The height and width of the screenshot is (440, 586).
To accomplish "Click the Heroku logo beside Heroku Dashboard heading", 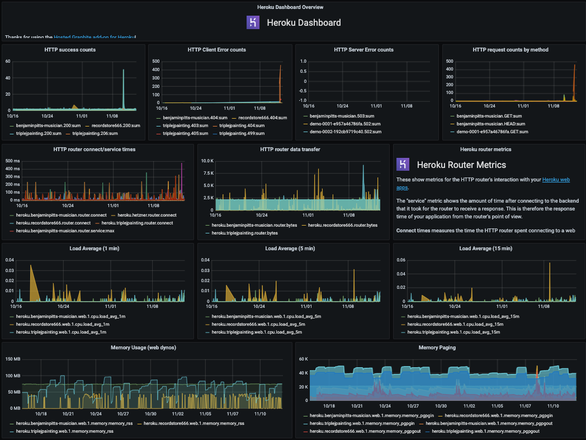I will pos(253,22).
